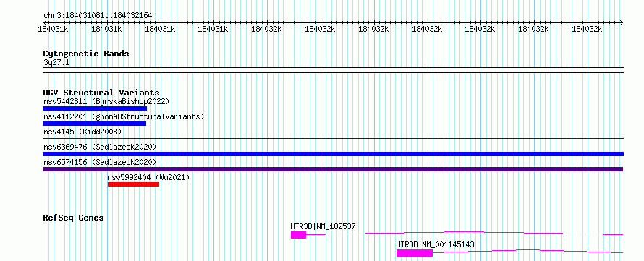
Task: Click the blue bar under nsv6369476
Action: 333,154
